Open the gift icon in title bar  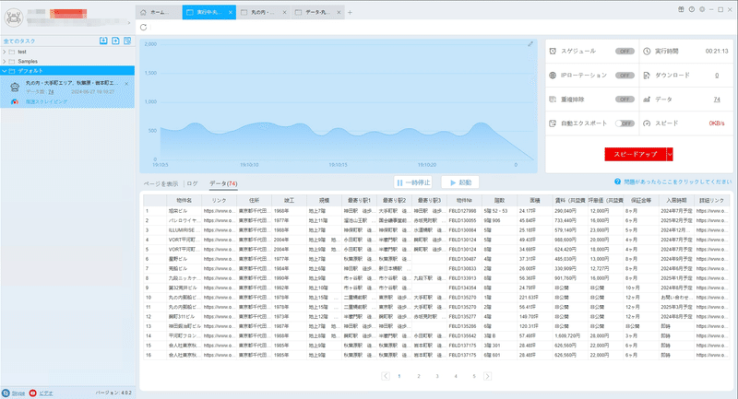(x=681, y=9)
